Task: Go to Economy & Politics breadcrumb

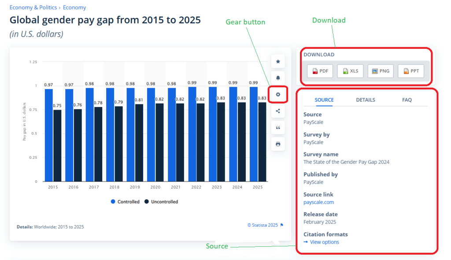Action: click(x=33, y=7)
